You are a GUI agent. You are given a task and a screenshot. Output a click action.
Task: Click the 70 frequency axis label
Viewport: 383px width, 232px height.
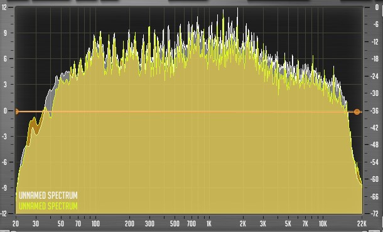tap(78, 224)
